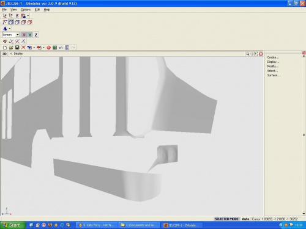Click the third crossed-lines snap icon
This screenshot has width=306, height=229.
17,42
